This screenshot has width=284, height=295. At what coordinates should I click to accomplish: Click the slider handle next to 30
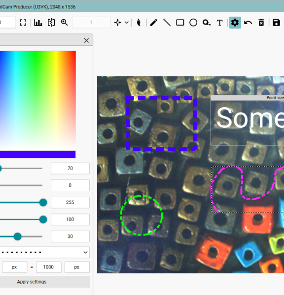(x=18, y=236)
